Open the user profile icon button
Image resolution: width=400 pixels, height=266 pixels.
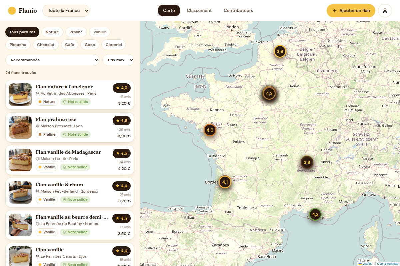pyautogui.click(x=385, y=11)
